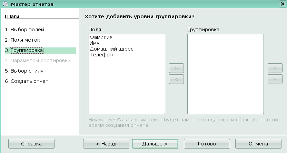Click the Назад back button
This screenshot has height=153, width=287.
(x=106, y=144)
